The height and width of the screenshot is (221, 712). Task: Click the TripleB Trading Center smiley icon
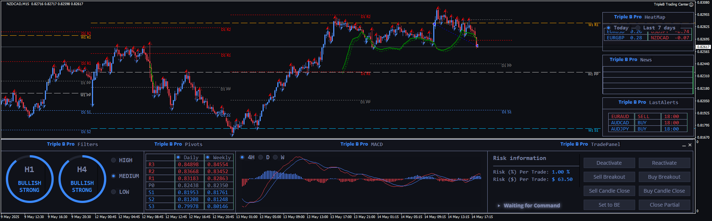[x=691, y=4]
